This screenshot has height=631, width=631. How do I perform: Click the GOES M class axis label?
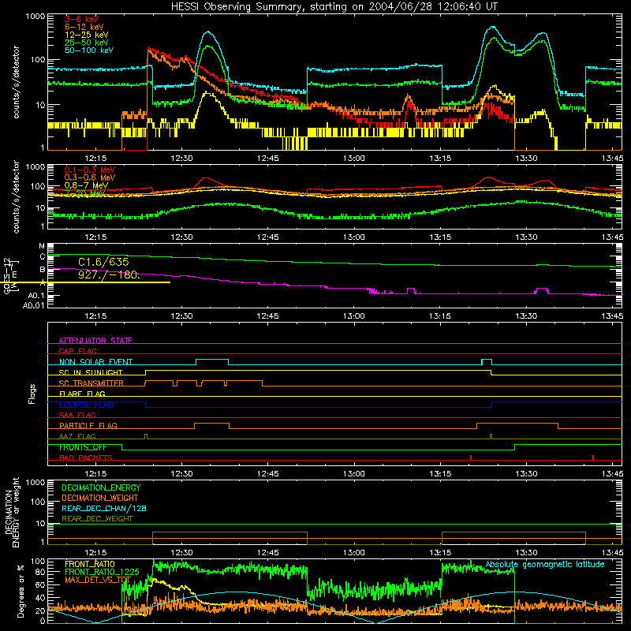[x=42, y=246]
